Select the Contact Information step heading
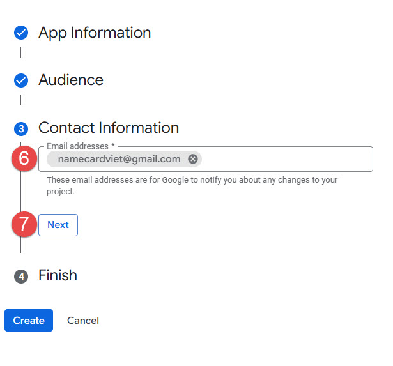Image resolution: width=393 pixels, height=366 pixels. click(x=109, y=128)
